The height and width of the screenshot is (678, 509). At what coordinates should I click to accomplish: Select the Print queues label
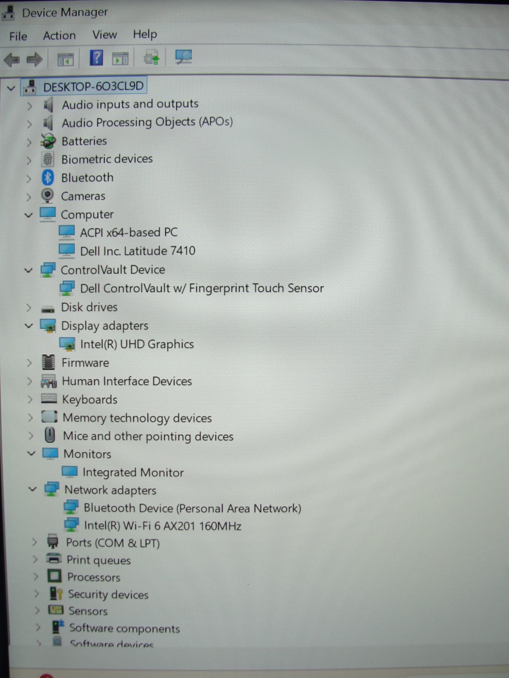(x=98, y=560)
